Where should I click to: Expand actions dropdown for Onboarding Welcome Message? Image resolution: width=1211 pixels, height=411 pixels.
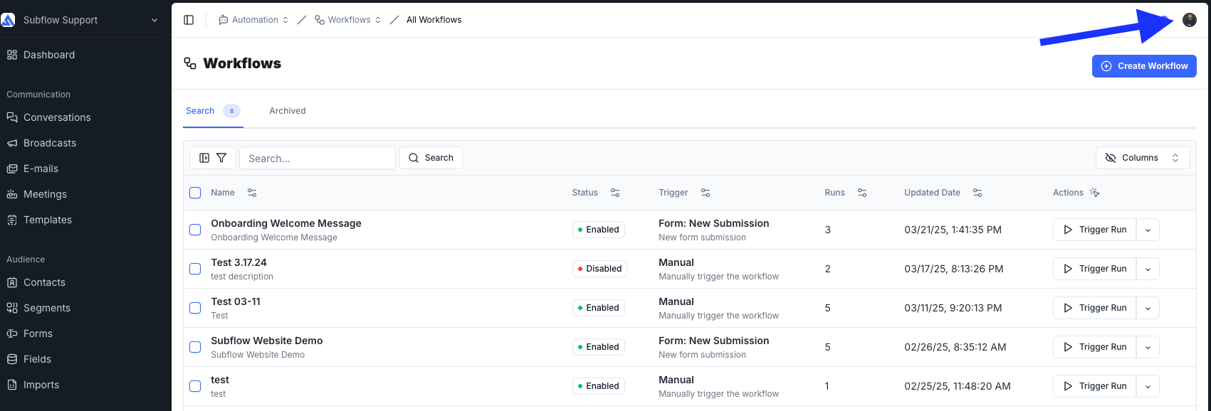pyautogui.click(x=1148, y=230)
